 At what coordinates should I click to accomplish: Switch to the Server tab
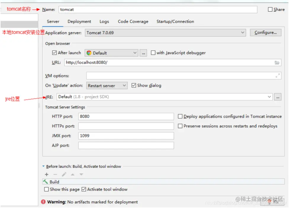(53, 22)
